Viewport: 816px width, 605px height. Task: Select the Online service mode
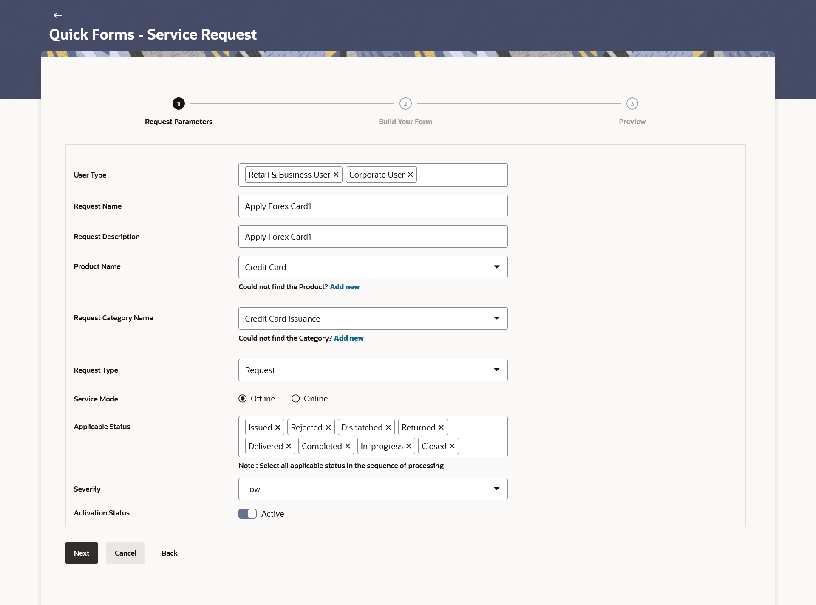296,399
